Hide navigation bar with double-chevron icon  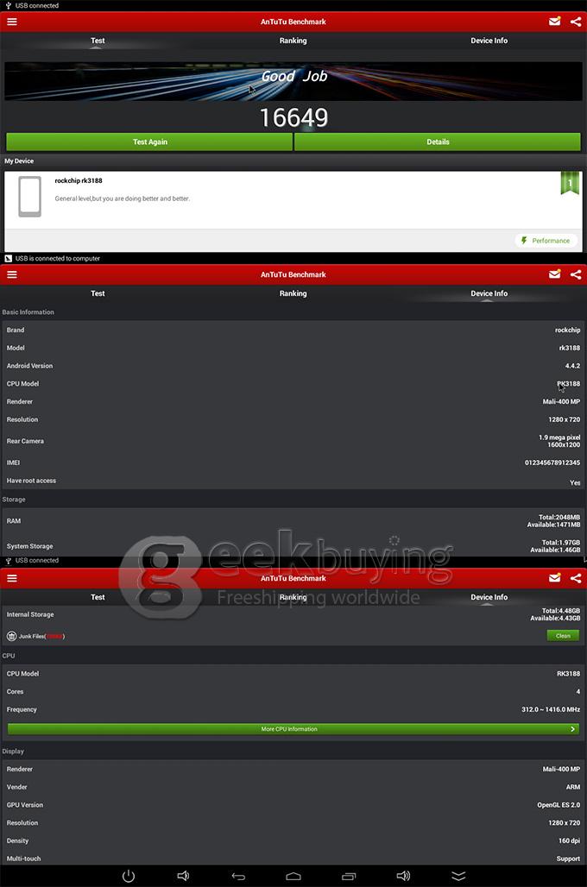click(458, 876)
